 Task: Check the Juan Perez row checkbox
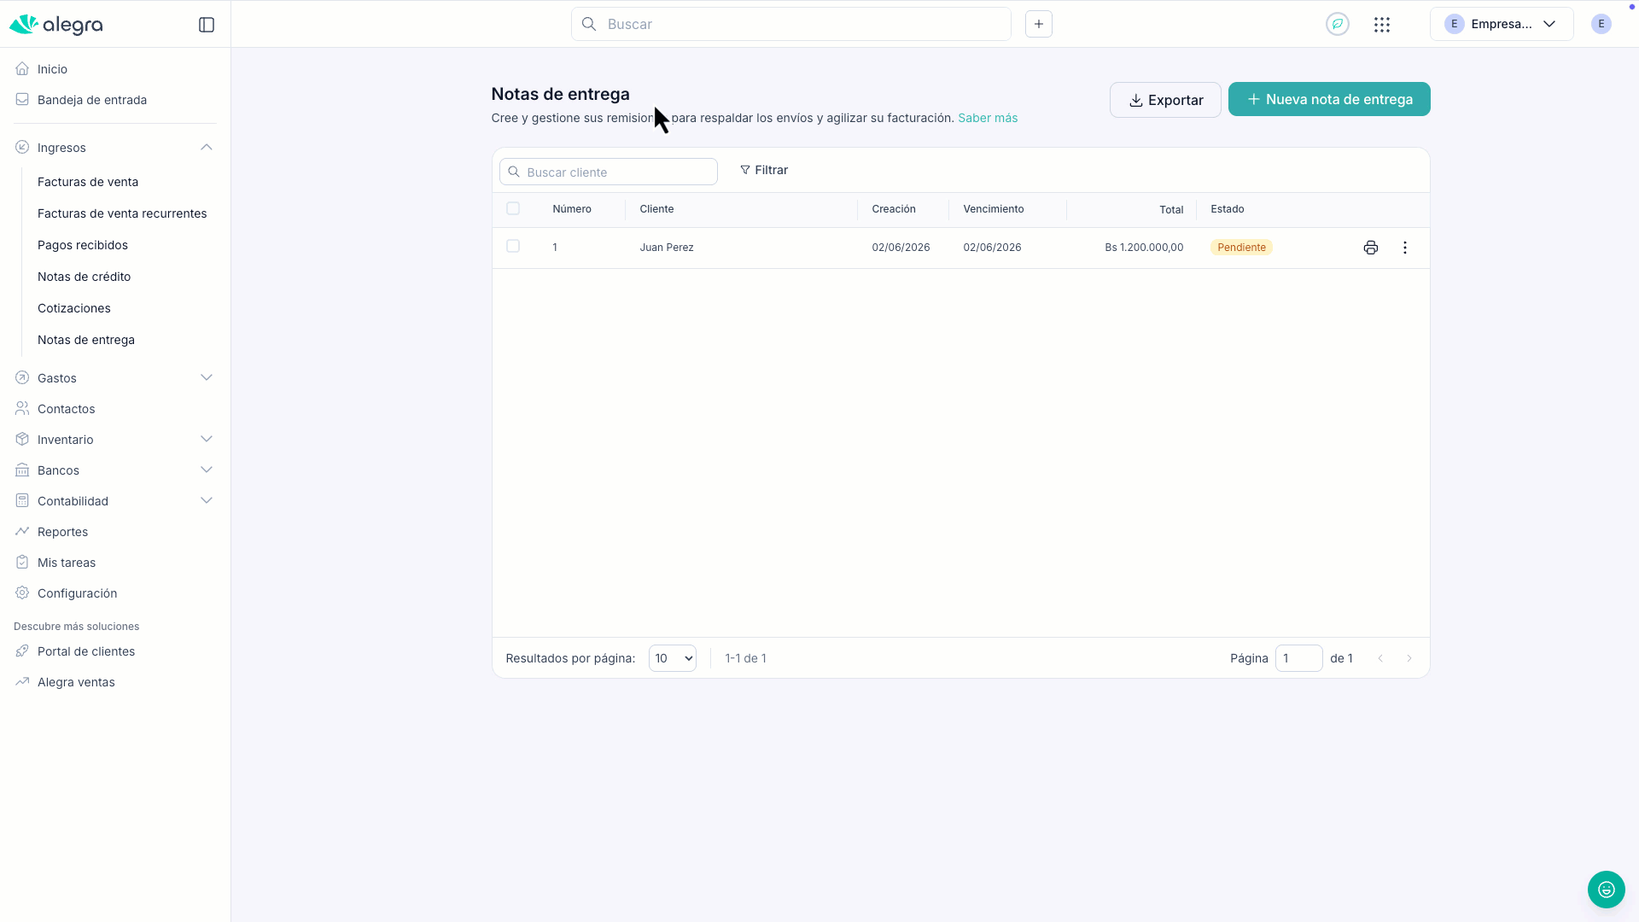(x=513, y=246)
